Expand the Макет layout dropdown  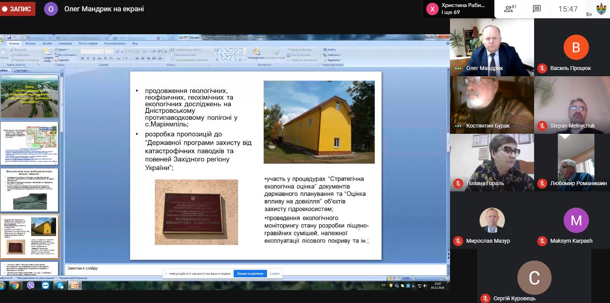click(62, 50)
